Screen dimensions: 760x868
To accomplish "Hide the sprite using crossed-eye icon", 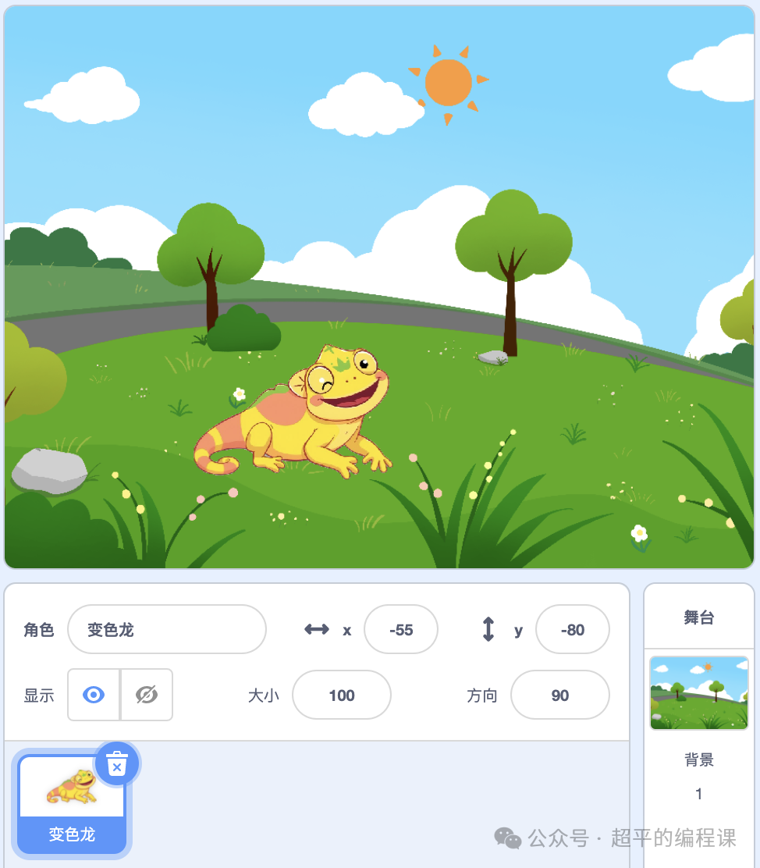I will click(x=147, y=694).
